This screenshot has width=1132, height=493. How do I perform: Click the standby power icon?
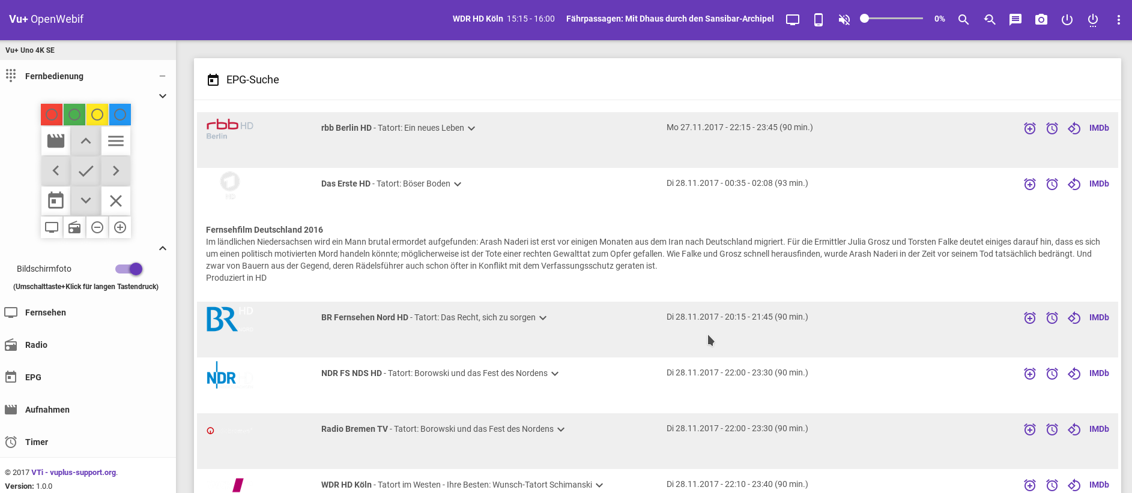pyautogui.click(x=1067, y=20)
